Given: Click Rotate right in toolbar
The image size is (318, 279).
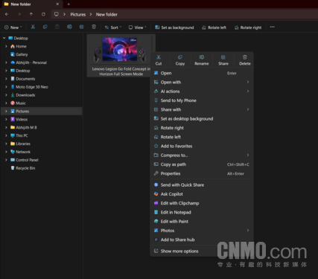Looking at the screenshot, I should 248,28.
